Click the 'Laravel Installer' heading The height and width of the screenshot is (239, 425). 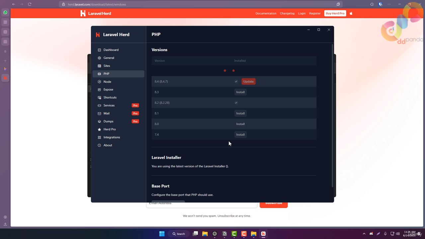[x=166, y=158]
